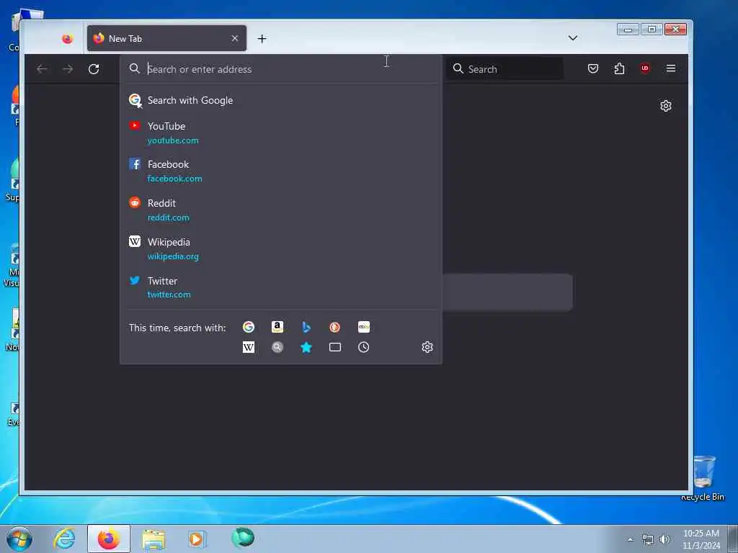Open Windows Explorer from the taskbar

pos(154,539)
